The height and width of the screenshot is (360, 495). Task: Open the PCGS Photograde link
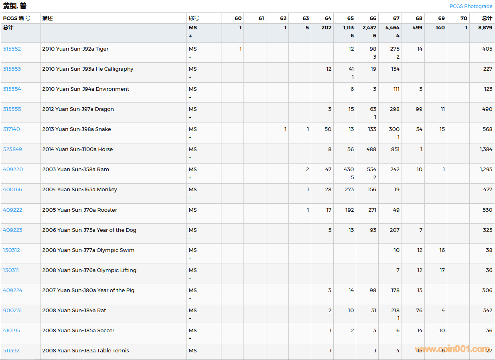click(x=471, y=6)
